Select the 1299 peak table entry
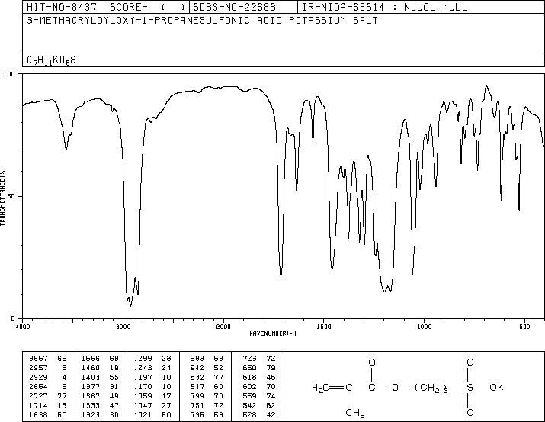 click(152, 358)
